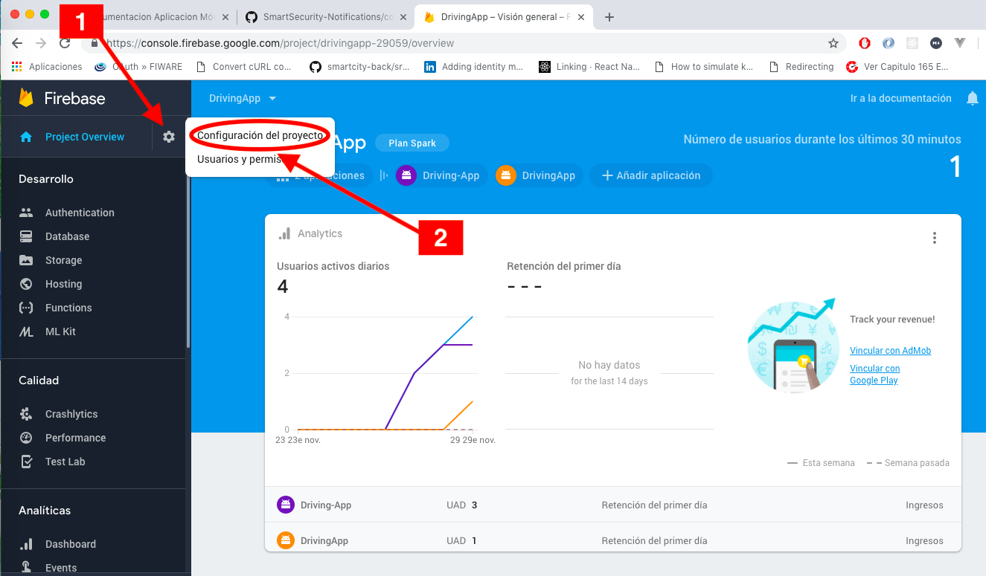Click the browser address bar
Image resolution: width=986 pixels, height=576 pixels.
461,43
